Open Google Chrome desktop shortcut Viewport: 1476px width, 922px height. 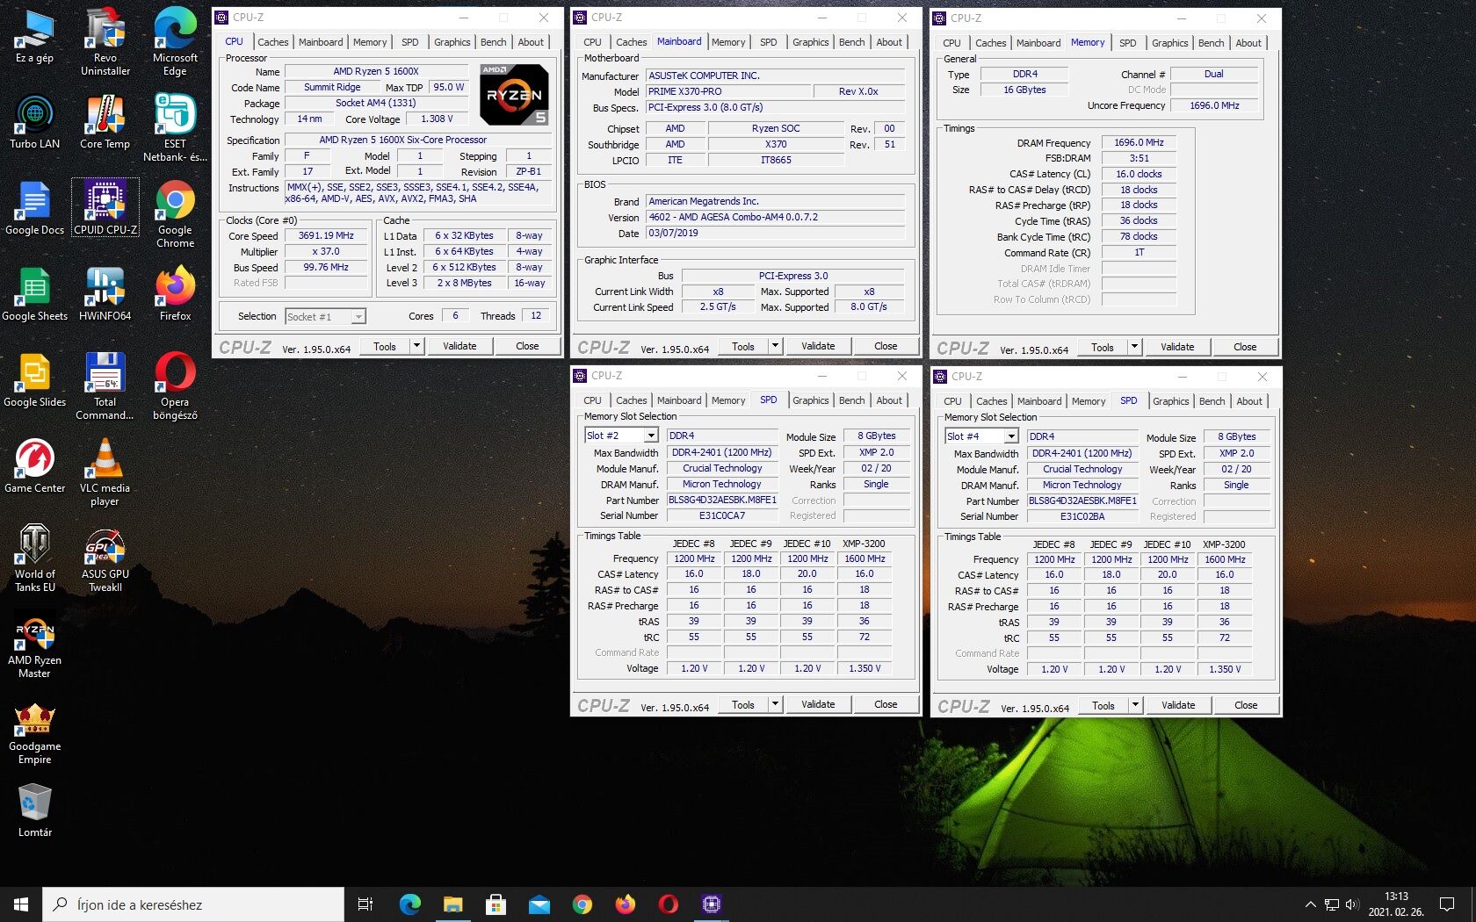pyautogui.click(x=175, y=214)
